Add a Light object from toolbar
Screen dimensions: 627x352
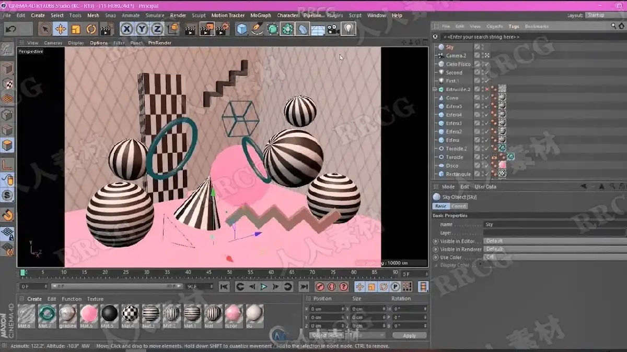coord(349,29)
